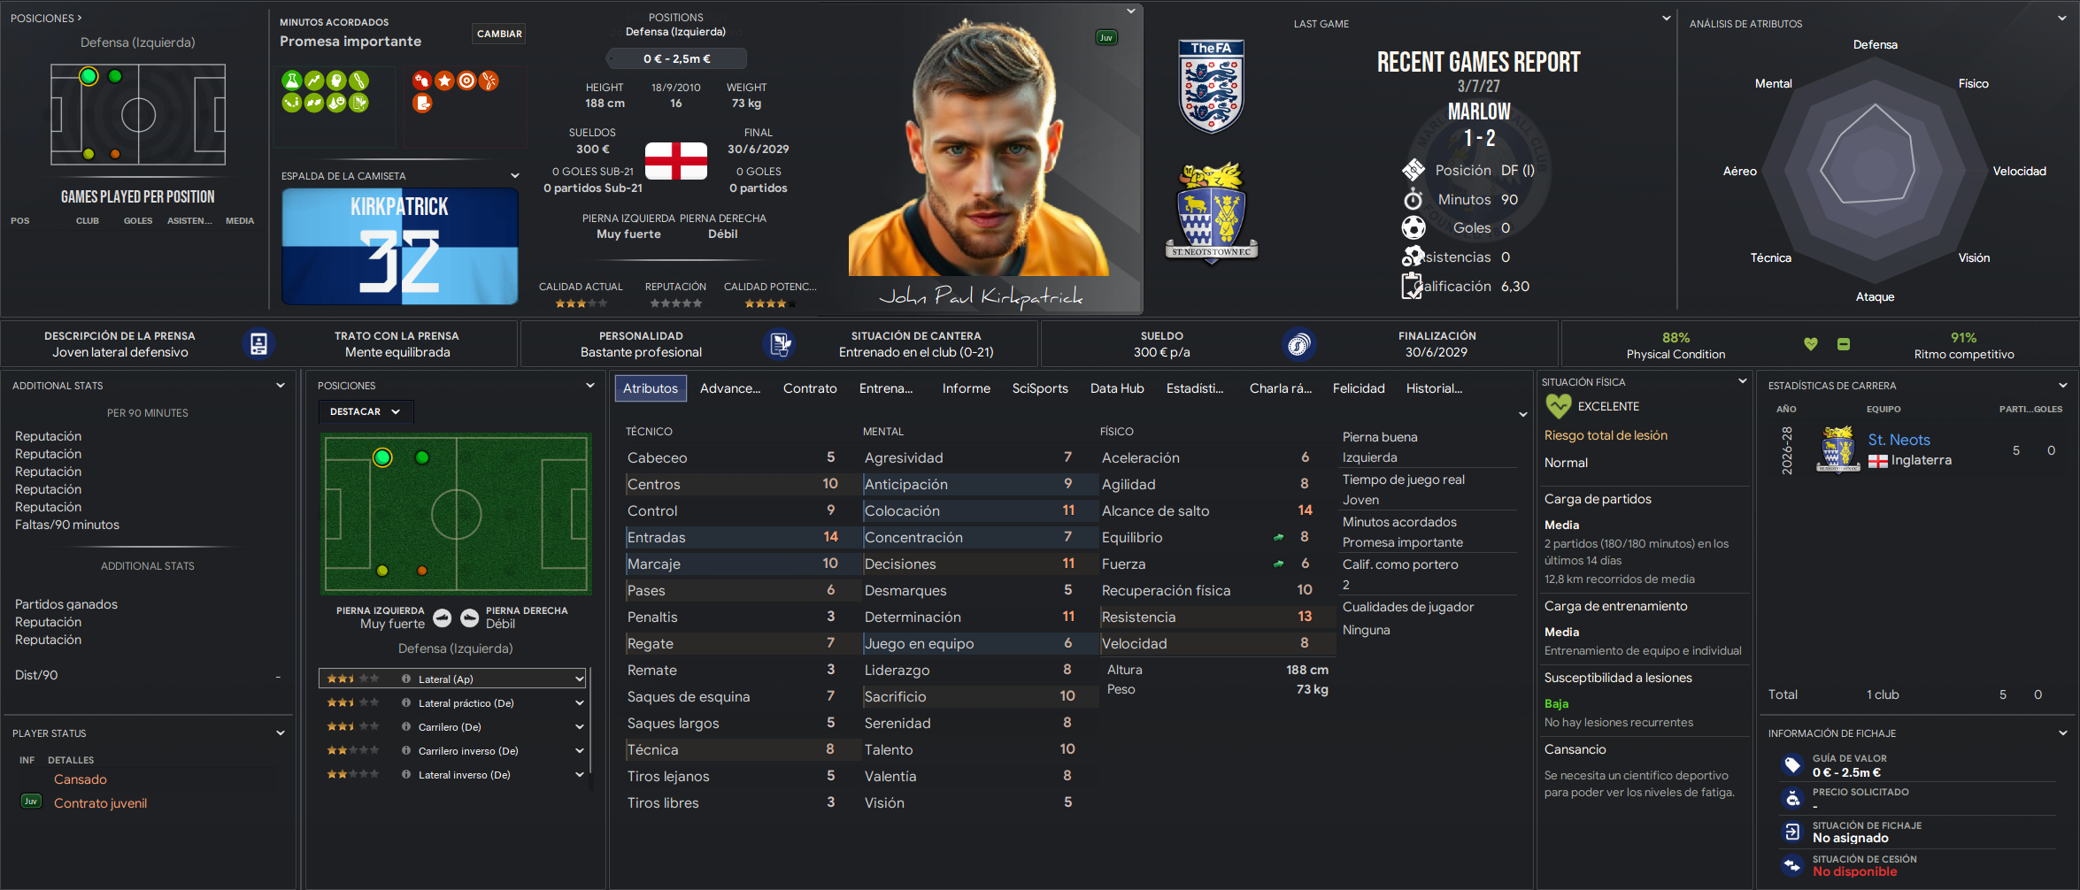Click the Kirkpatrick 32 shirt thumbnail
This screenshot has width=2080, height=890.
tap(400, 246)
